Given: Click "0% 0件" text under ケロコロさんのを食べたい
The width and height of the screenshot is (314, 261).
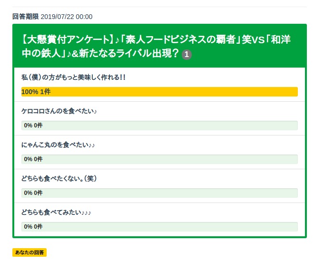Looking at the screenshot, I should [33, 126].
